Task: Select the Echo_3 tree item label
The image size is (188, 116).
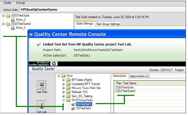Action: point(21,28)
